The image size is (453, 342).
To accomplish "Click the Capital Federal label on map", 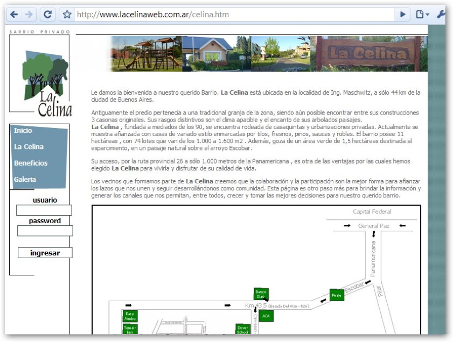I will pos(372,212).
